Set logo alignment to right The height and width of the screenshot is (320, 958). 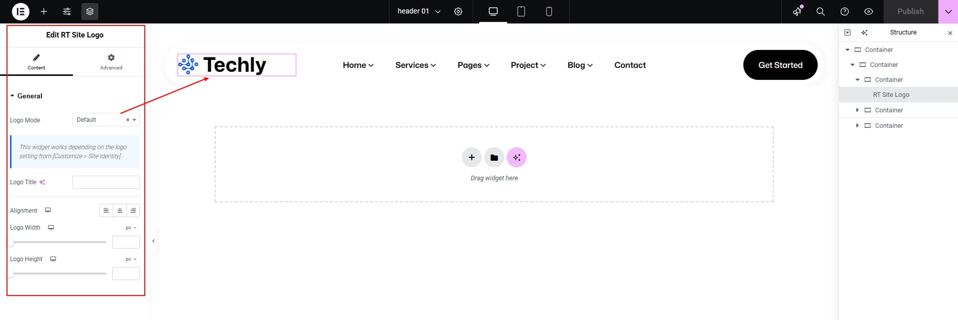[x=133, y=211]
